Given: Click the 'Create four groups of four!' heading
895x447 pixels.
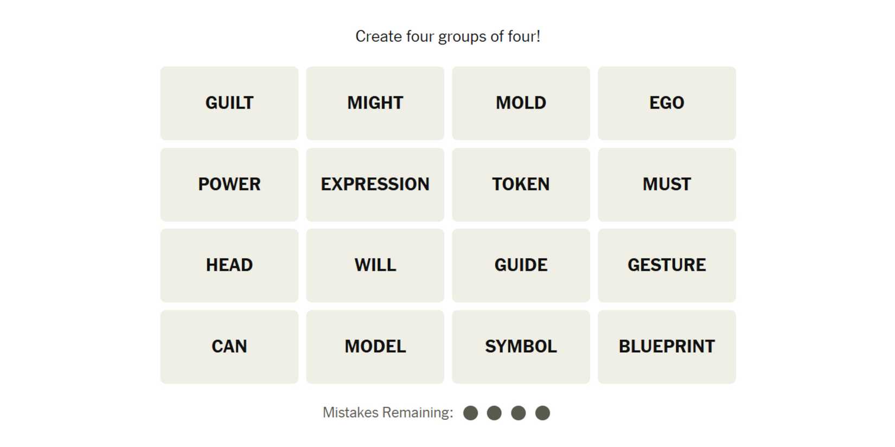Looking at the screenshot, I should [x=448, y=36].
